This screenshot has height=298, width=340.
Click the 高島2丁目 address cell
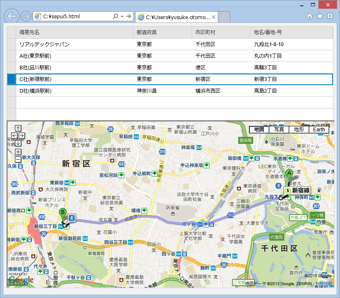(292, 91)
